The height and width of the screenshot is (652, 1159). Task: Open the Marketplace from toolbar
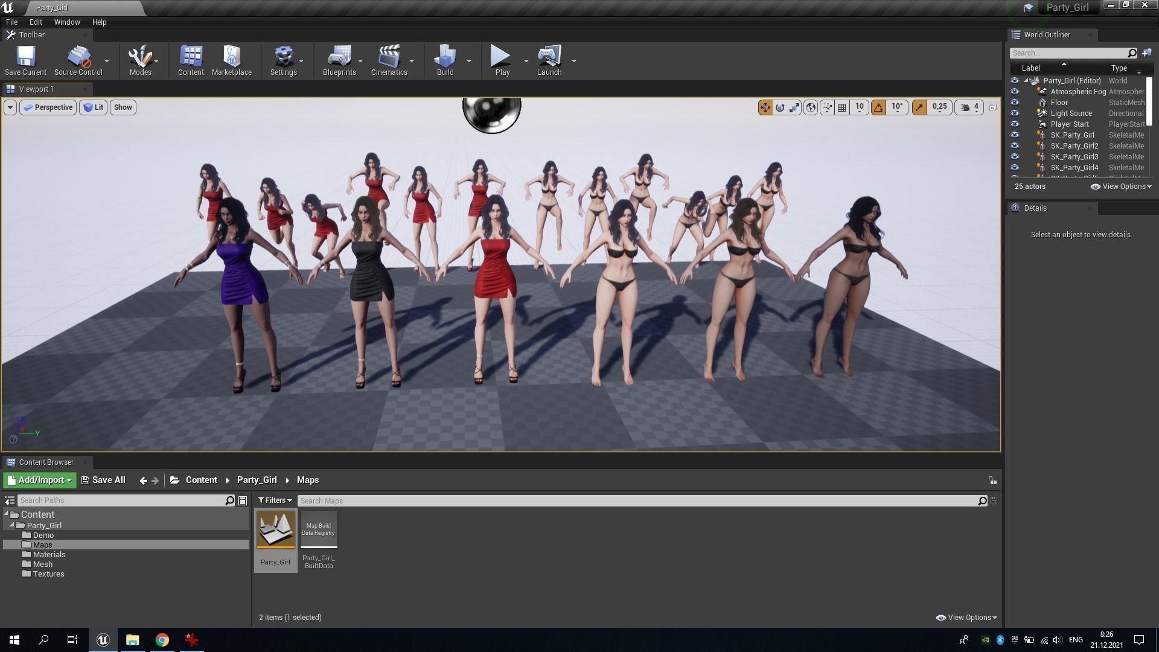pos(232,60)
